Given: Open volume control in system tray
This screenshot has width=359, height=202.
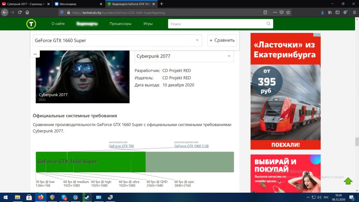Looking at the screenshot, I should pos(320,197).
